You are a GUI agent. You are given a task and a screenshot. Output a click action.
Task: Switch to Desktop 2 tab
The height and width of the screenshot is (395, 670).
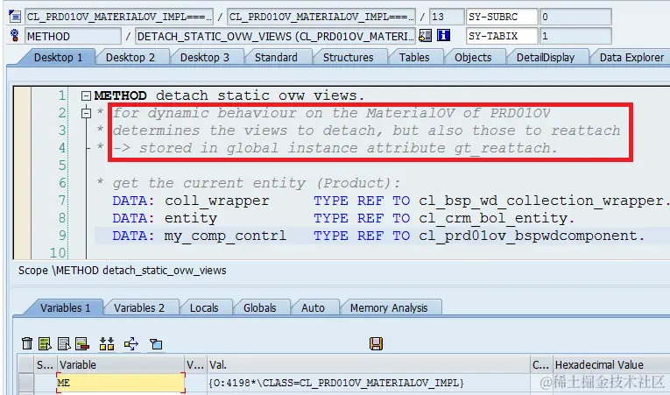pyautogui.click(x=130, y=57)
